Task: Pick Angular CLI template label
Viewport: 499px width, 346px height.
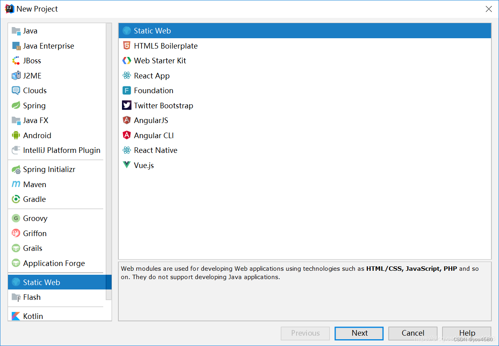Action: point(154,135)
